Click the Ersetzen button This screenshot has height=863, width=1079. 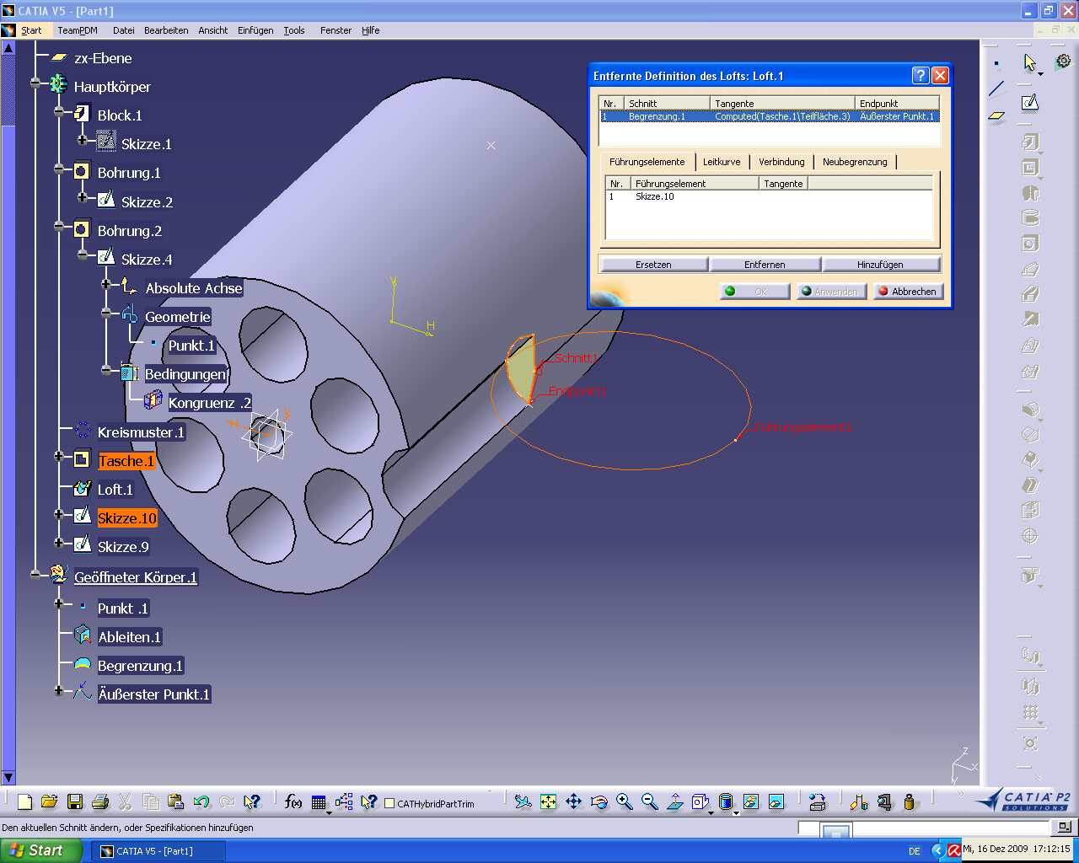click(653, 265)
